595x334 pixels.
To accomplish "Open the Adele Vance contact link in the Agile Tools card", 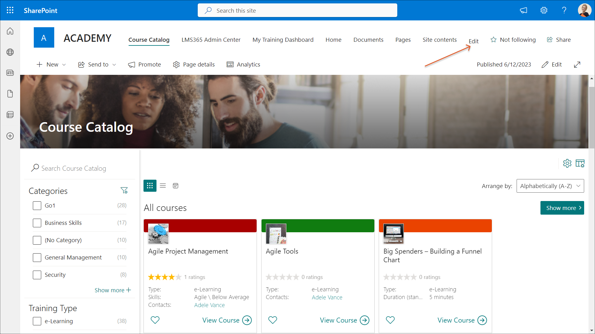I will 327,297.
